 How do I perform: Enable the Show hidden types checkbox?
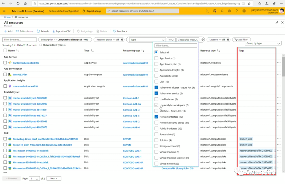[x=41, y=45]
